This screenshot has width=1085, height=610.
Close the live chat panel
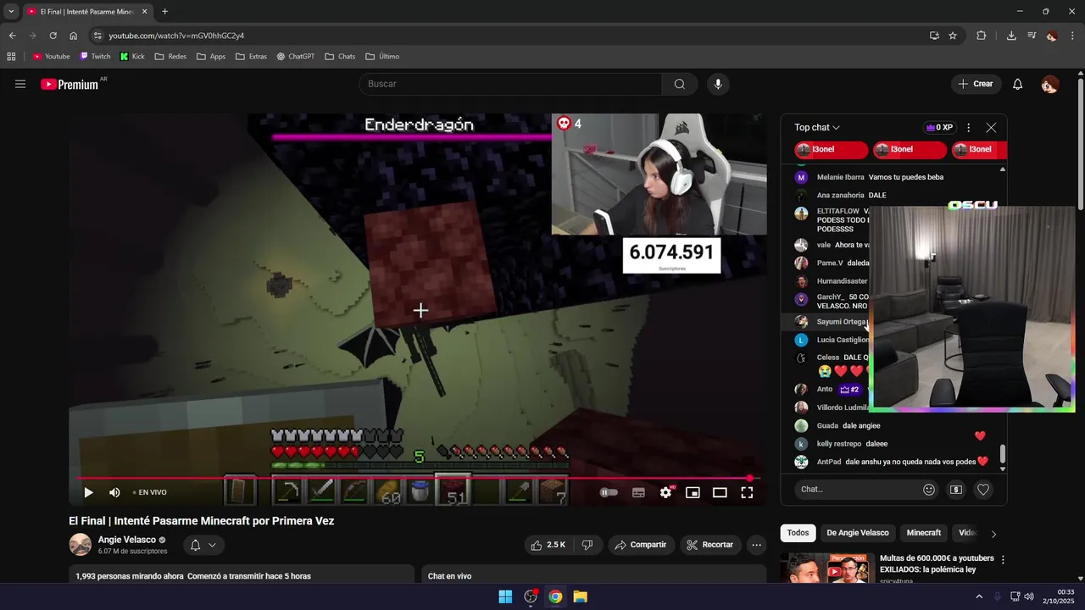click(x=991, y=128)
